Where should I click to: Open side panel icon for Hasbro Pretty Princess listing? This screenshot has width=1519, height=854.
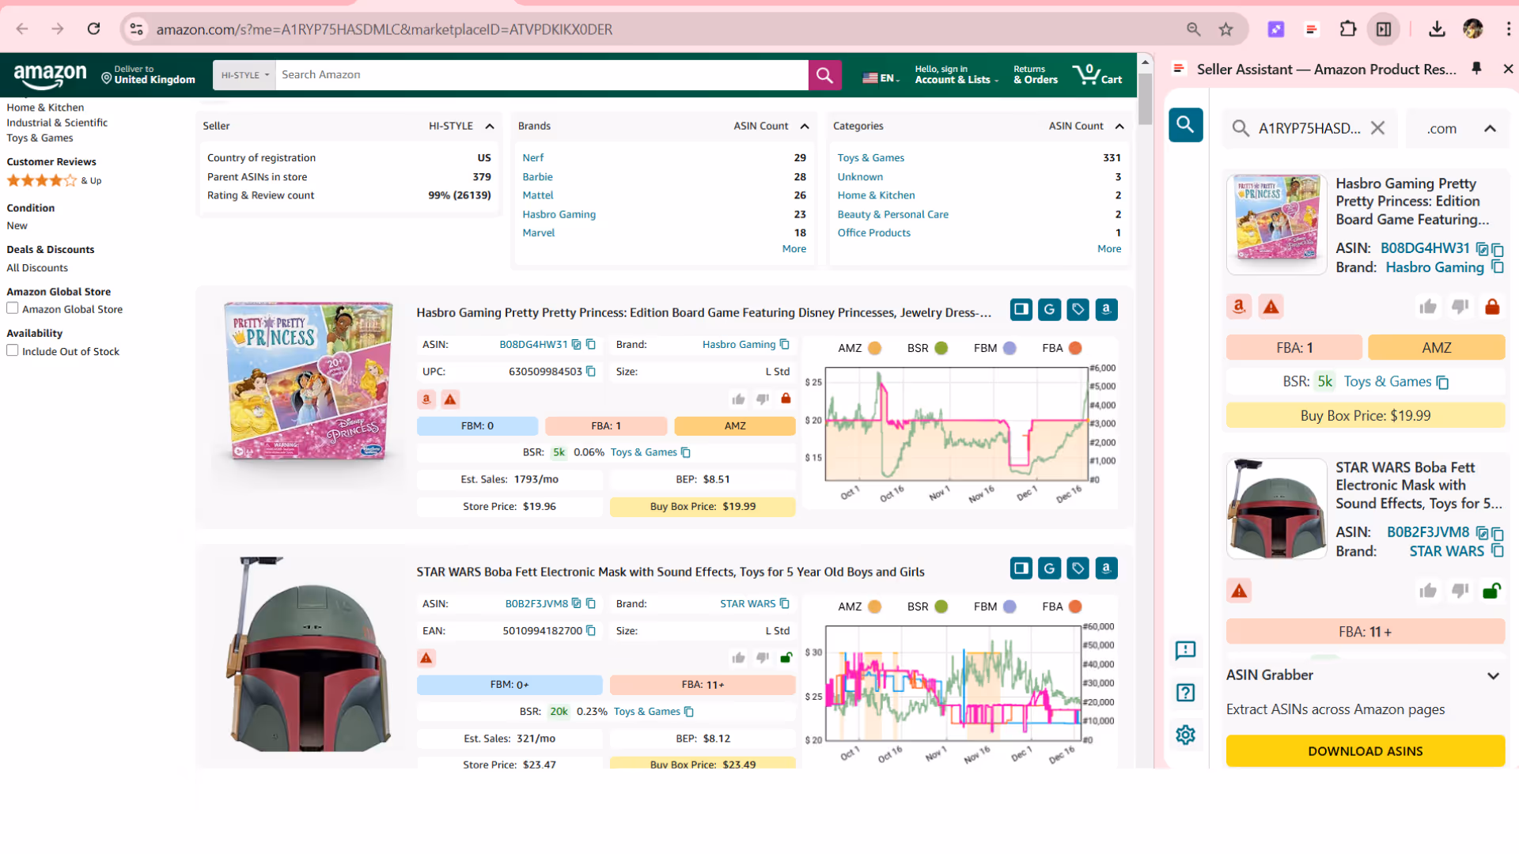coord(1021,309)
